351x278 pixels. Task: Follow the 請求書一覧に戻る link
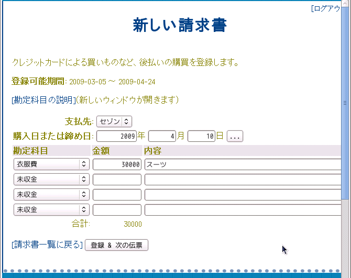[x=47, y=244]
